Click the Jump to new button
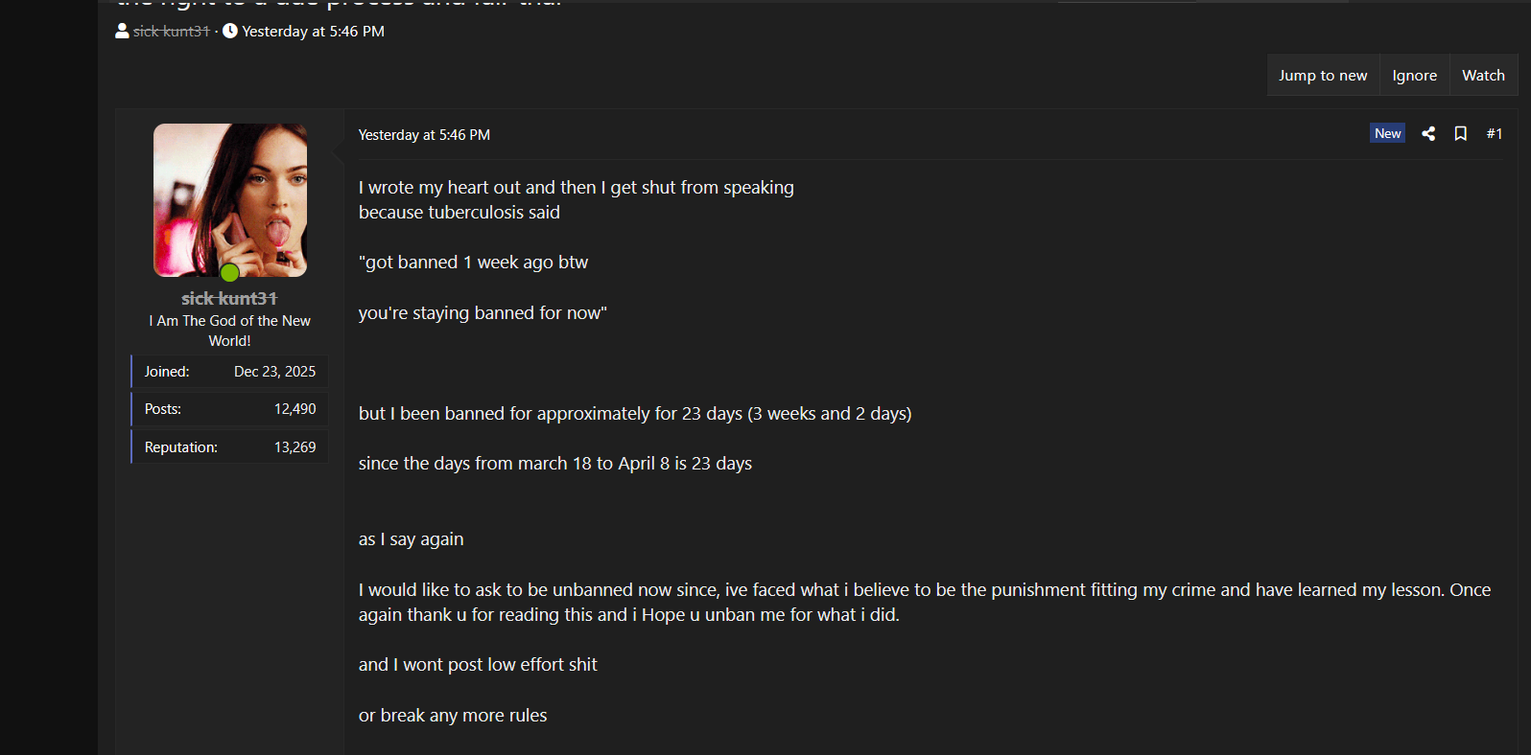The height and width of the screenshot is (755, 1531). [x=1323, y=76]
